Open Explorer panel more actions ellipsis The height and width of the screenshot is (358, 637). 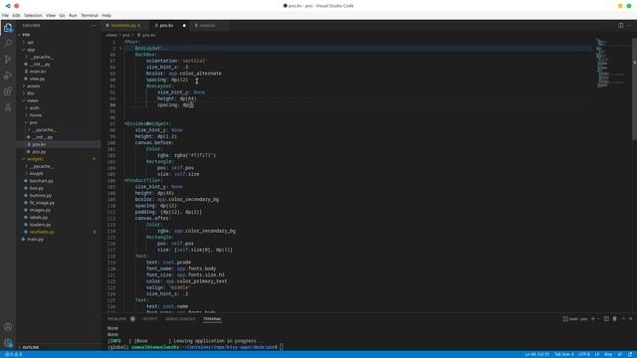point(94,25)
